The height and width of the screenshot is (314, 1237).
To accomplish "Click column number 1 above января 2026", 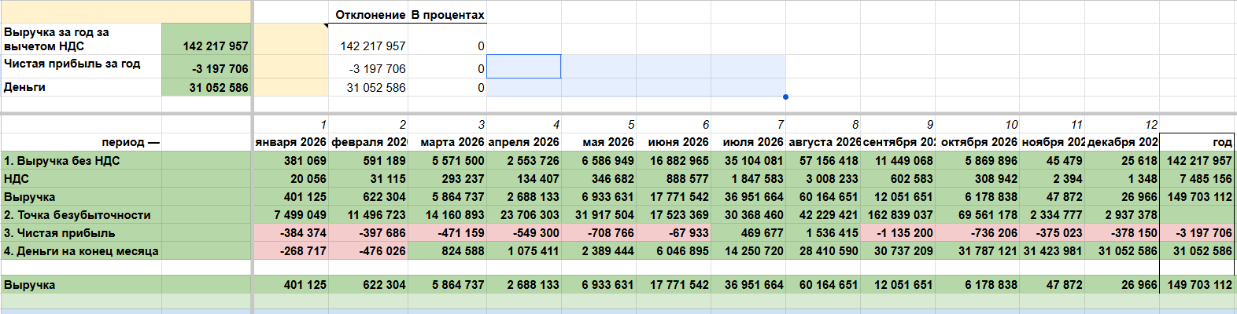I will (291, 124).
